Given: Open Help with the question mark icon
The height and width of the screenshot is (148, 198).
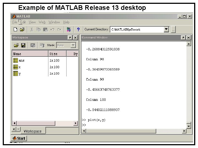Looking at the screenshot, I should (x=78, y=29).
